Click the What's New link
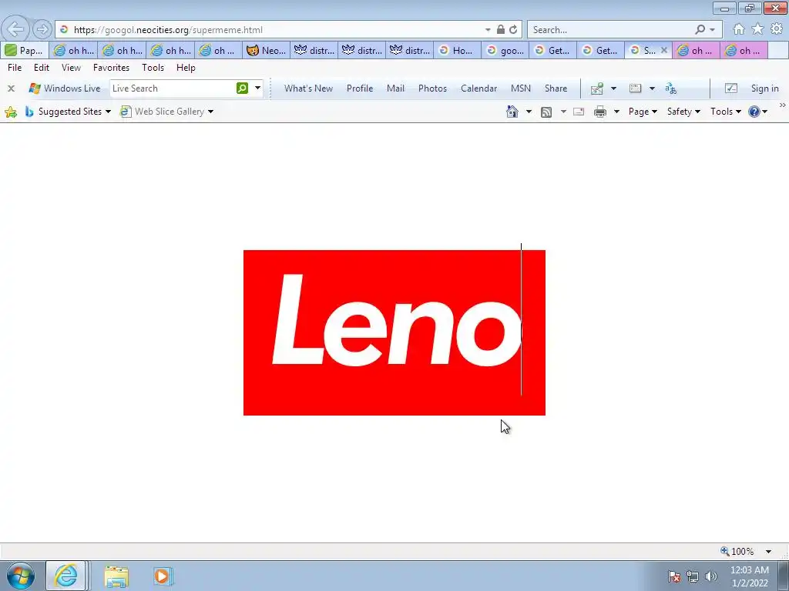The height and width of the screenshot is (591, 789). click(308, 88)
